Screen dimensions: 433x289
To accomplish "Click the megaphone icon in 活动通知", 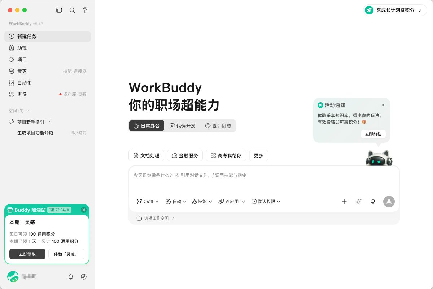I will pos(320,105).
